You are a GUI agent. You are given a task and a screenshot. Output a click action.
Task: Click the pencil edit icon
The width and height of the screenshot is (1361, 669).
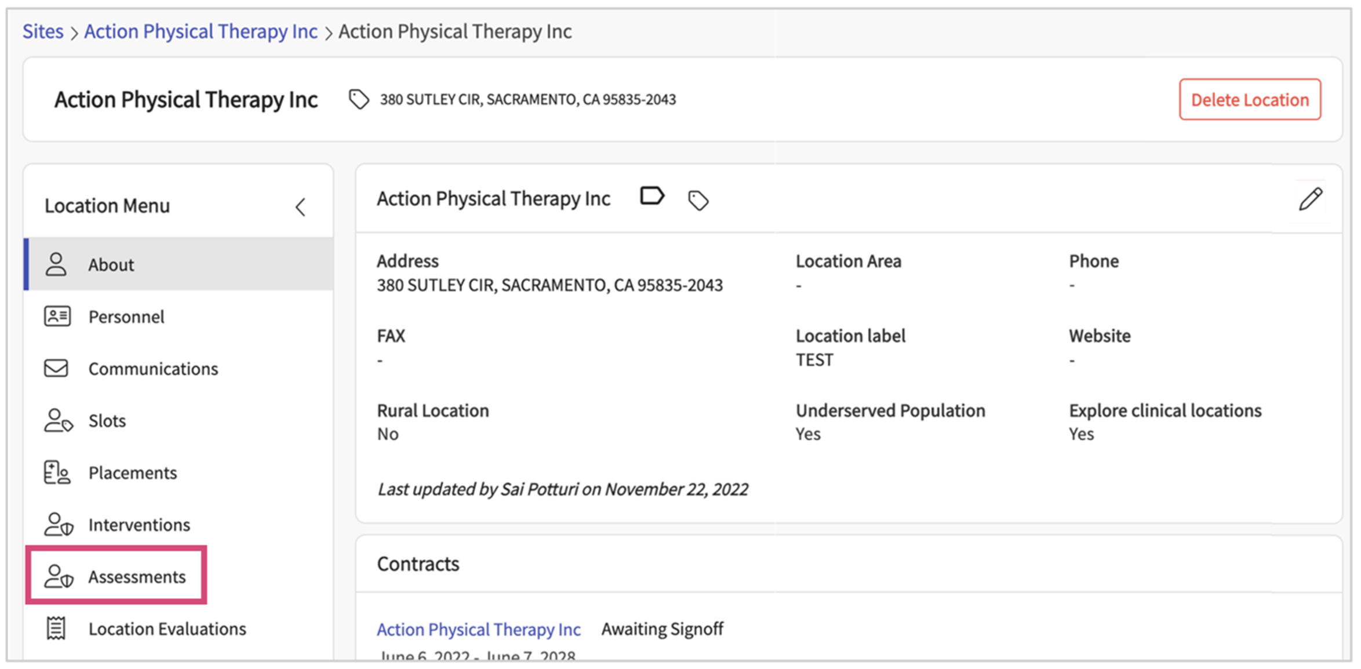coord(1310,199)
